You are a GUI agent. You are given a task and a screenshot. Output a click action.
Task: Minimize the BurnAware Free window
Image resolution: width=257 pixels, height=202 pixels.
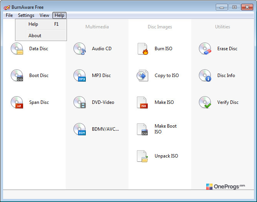[222, 7]
